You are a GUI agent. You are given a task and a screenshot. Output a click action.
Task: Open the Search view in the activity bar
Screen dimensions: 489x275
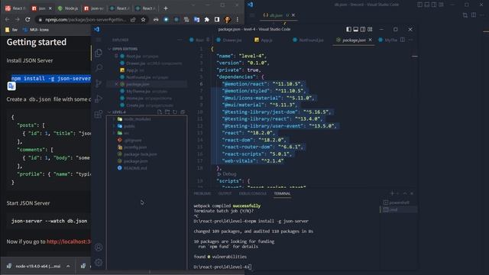pyautogui.click(x=99, y=68)
